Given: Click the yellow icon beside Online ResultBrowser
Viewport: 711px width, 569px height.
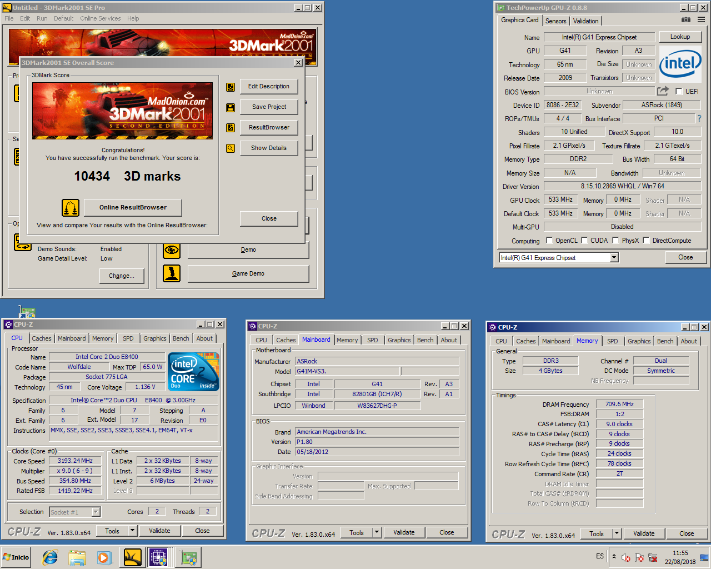Looking at the screenshot, I should (x=71, y=208).
